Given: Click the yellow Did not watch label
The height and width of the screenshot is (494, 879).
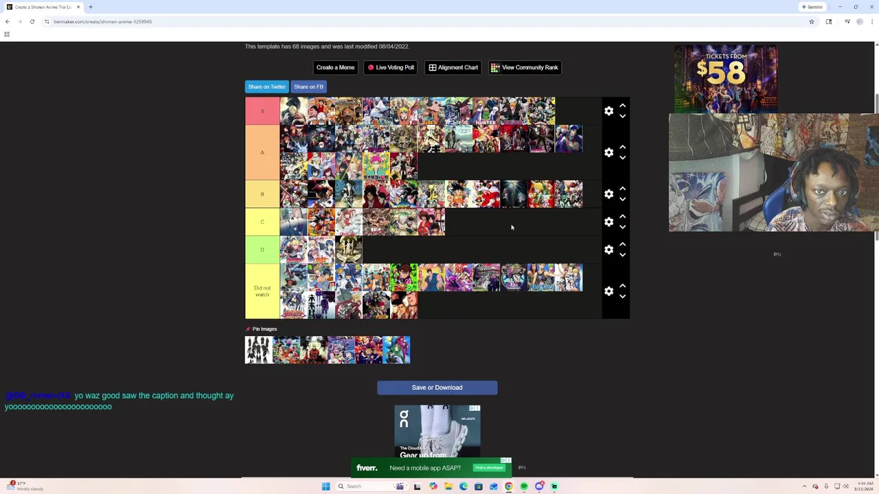Looking at the screenshot, I should [262, 291].
